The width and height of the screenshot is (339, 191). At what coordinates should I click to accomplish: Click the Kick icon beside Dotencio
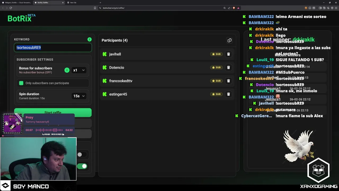(x=105, y=67)
